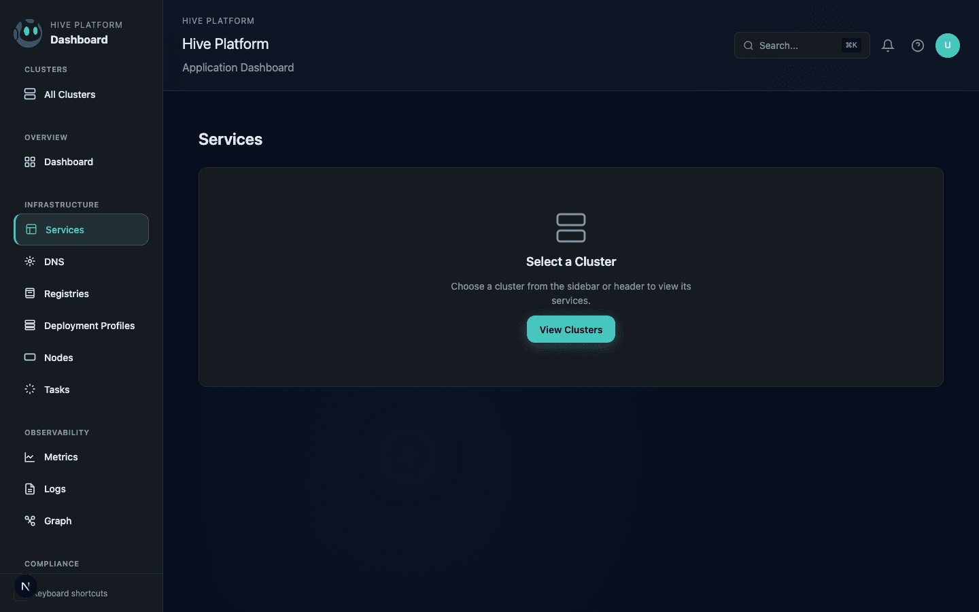The height and width of the screenshot is (612, 979).
Task: Open the user avatar menu
Action: [948, 46]
